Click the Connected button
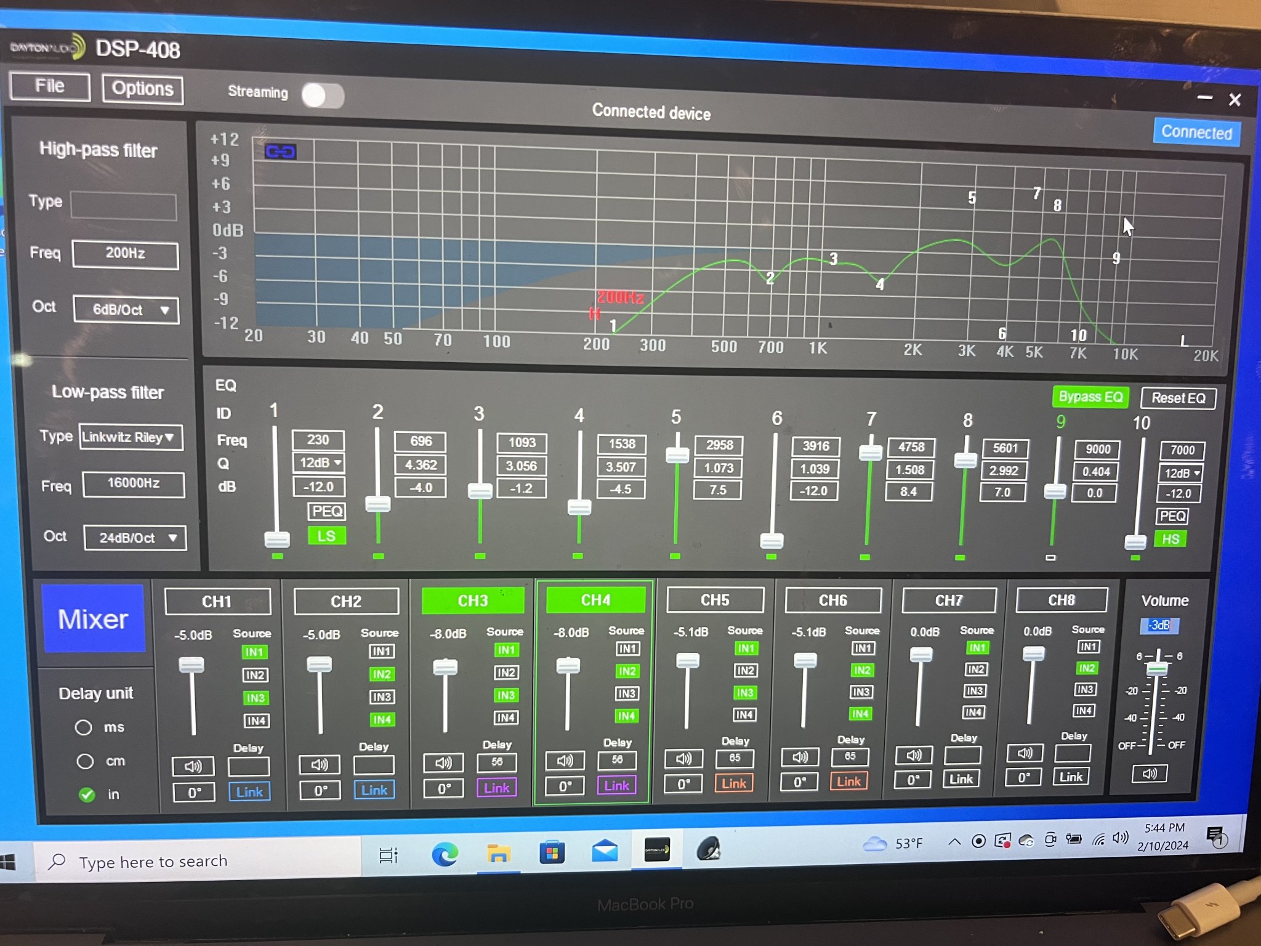The image size is (1261, 946). click(1196, 132)
